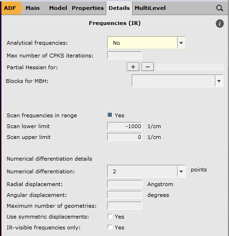229x236 pixels.
Task: Toggle Scan frequencies in range checkbox
Action: click(x=110, y=115)
